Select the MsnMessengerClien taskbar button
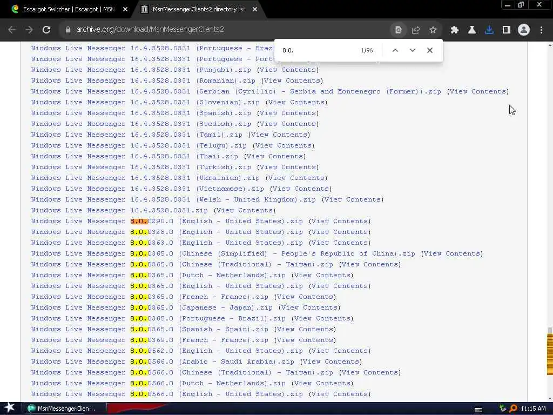The width and height of the screenshot is (553, 415). [x=64, y=409]
